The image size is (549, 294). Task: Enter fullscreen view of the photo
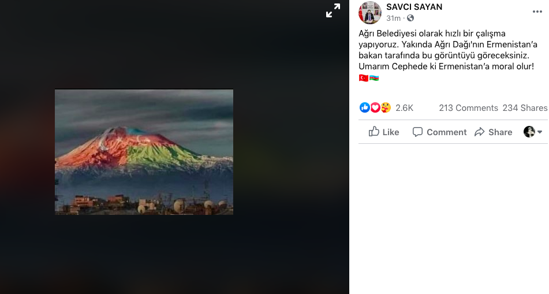[333, 10]
